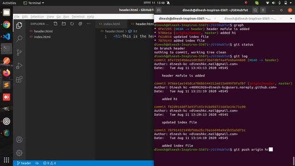Open the Source Control view
295x166 pixels.
click(19, 52)
